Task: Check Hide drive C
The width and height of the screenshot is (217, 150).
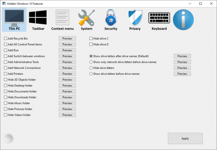Action: tap(91, 38)
